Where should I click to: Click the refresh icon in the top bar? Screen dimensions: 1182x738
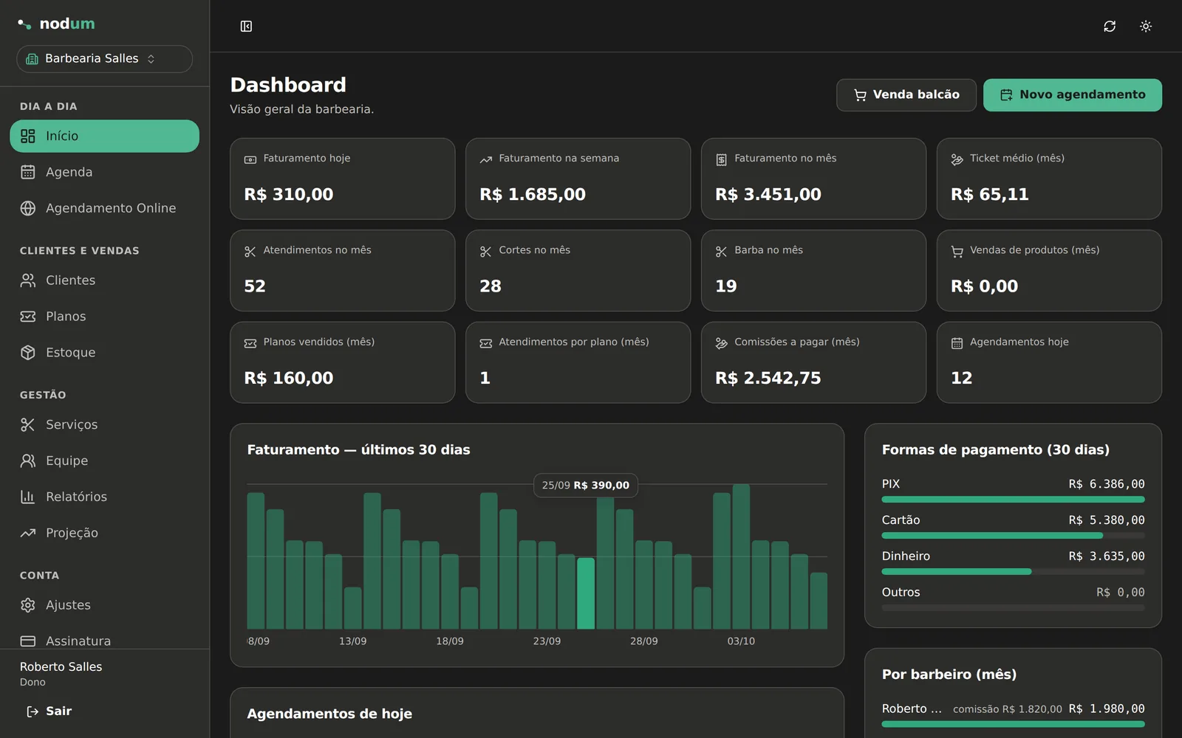tap(1110, 27)
